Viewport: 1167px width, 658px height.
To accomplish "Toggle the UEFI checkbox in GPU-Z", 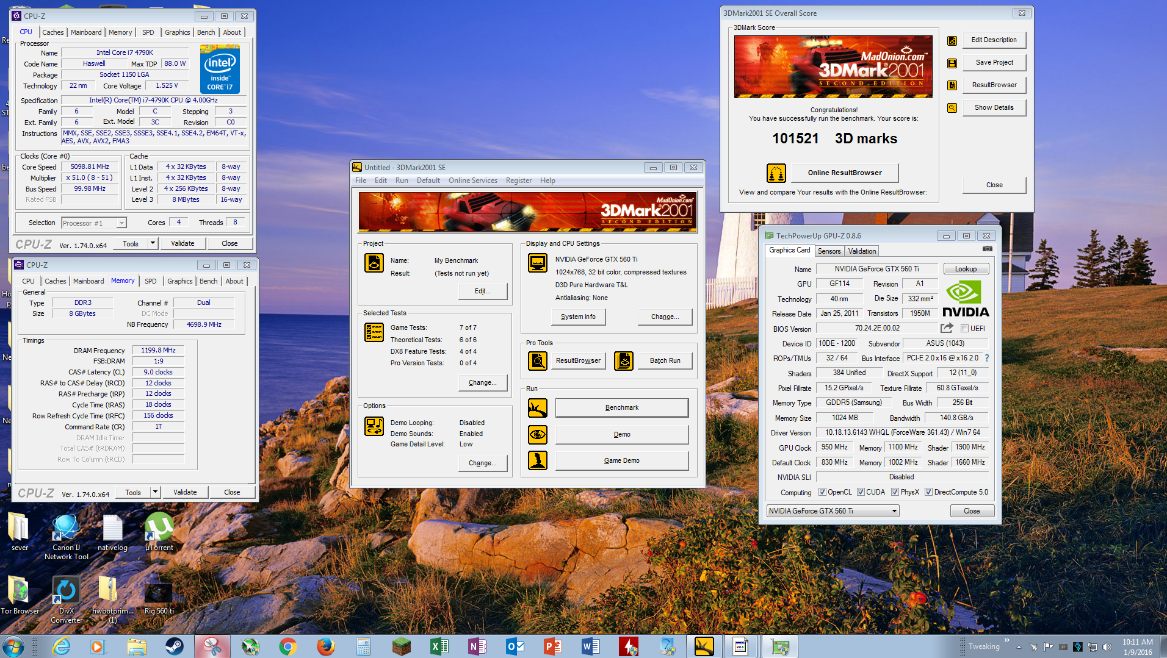I will [965, 329].
